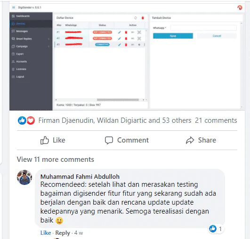The width and height of the screenshot is (250, 239).
Task: Click the red heart reaction icon
Action: (x=31, y=120)
